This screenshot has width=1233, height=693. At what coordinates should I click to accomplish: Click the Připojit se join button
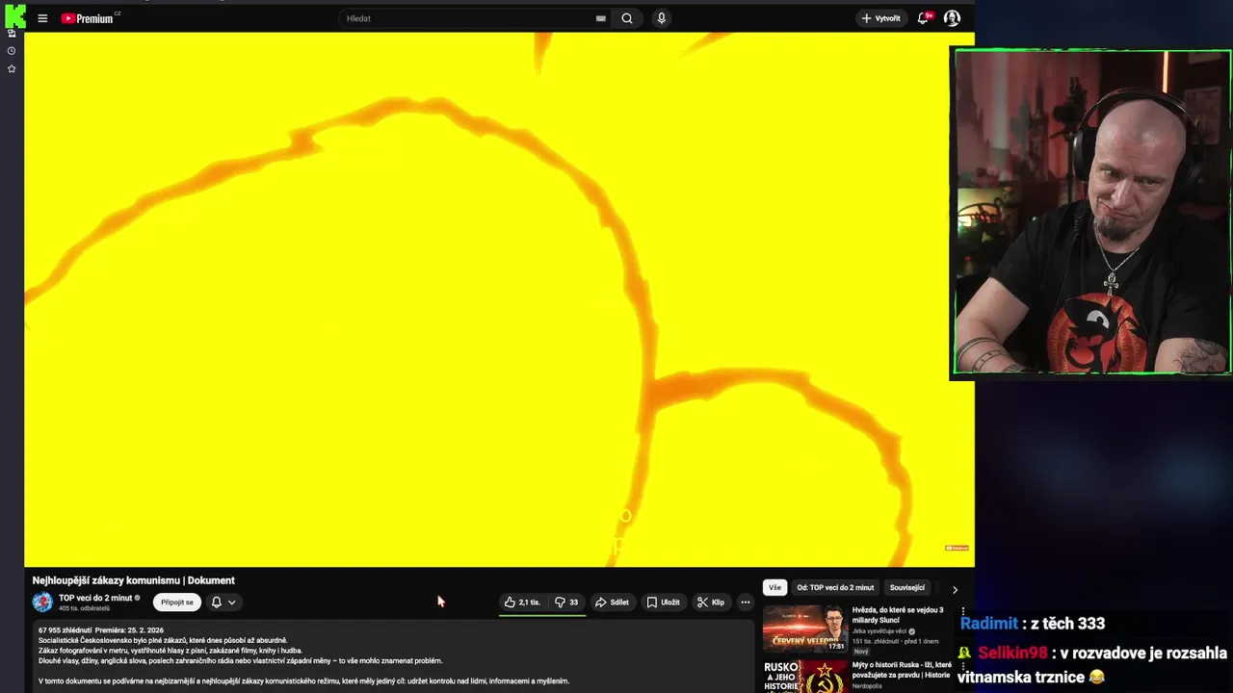click(177, 603)
